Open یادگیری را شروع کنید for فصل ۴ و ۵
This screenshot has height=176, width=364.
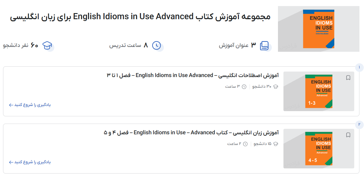pos(31,162)
